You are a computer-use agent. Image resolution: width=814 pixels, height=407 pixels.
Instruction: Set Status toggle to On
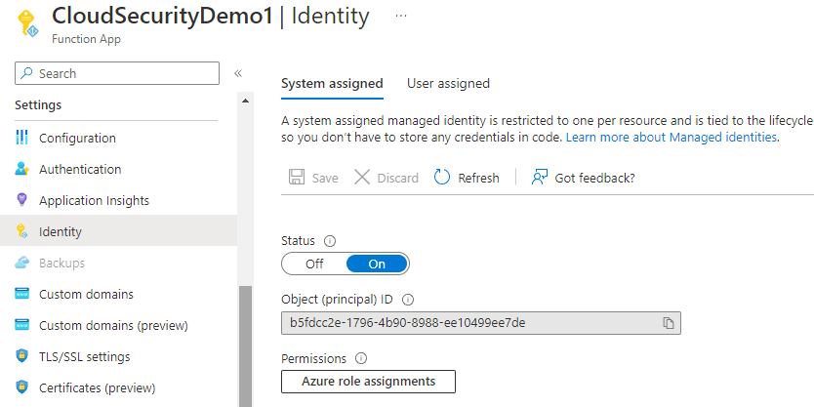point(377,264)
